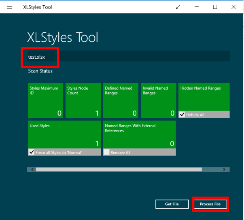The width and height of the screenshot is (244, 220).
Task: Click the right arrow of the horizontal scrollbar
Action: pyautogui.click(x=224, y=169)
